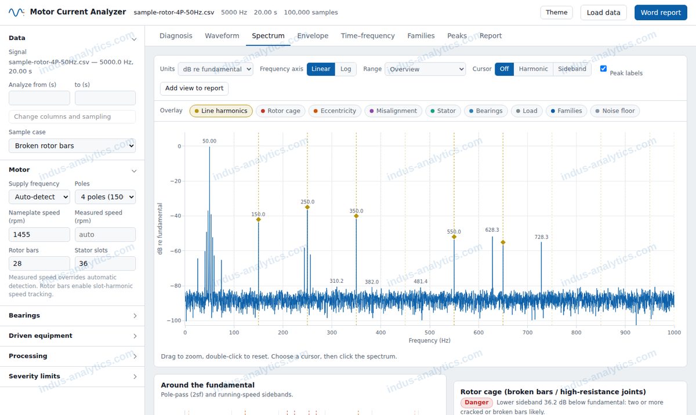
Task: Click the Stator slots field
Action: coord(105,264)
